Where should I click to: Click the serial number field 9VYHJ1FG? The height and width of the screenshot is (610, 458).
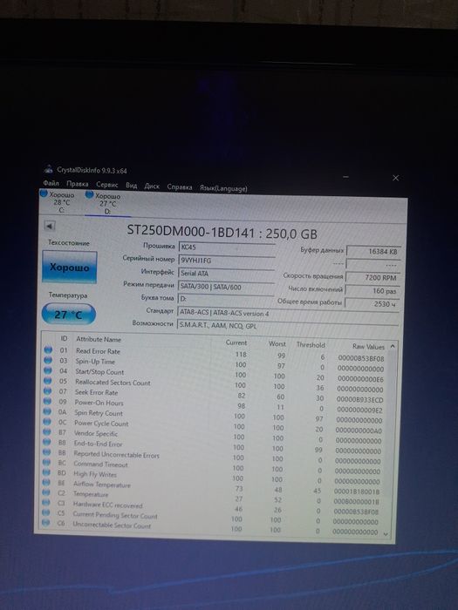pyautogui.click(x=227, y=261)
